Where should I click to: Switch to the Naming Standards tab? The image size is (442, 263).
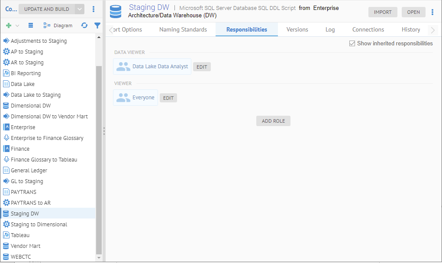coord(183,29)
